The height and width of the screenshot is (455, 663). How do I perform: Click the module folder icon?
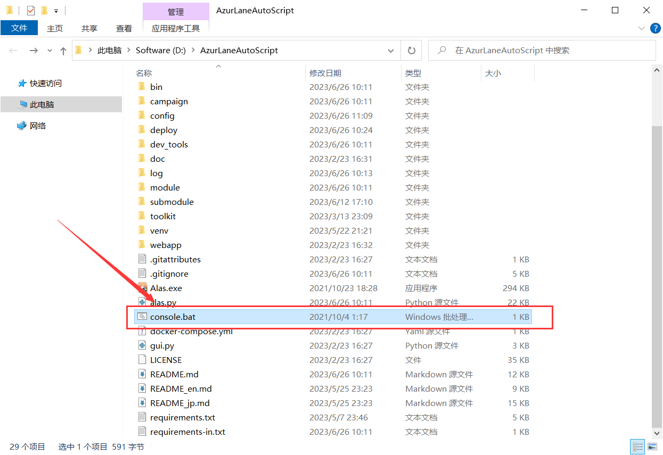coord(142,187)
